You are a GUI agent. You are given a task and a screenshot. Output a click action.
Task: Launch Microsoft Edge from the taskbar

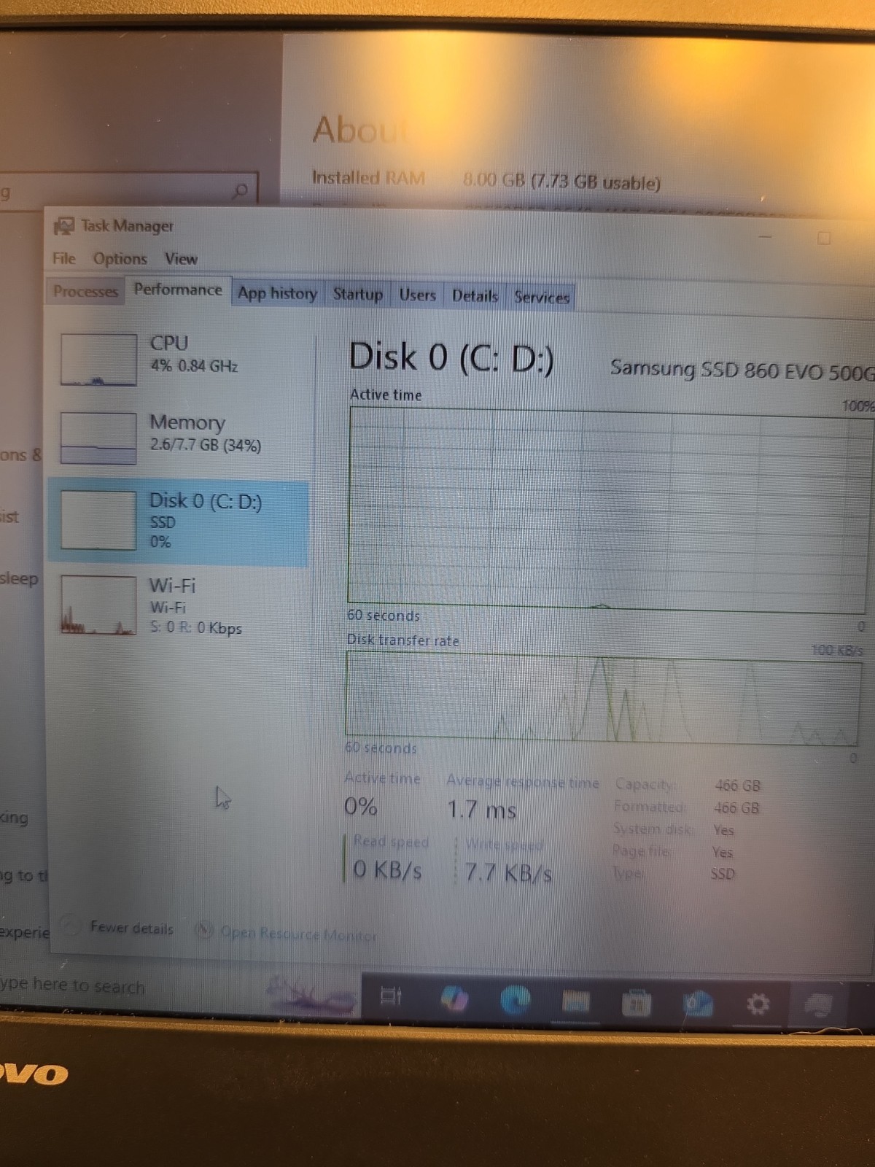tap(515, 1000)
